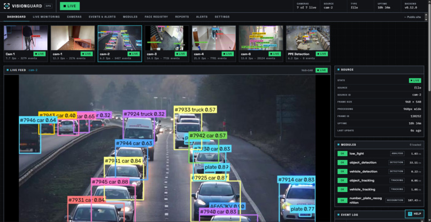The height and width of the screenshot is (222, 431).
Task: Click the '8 loaded' modules count
Action: point(415,145)
